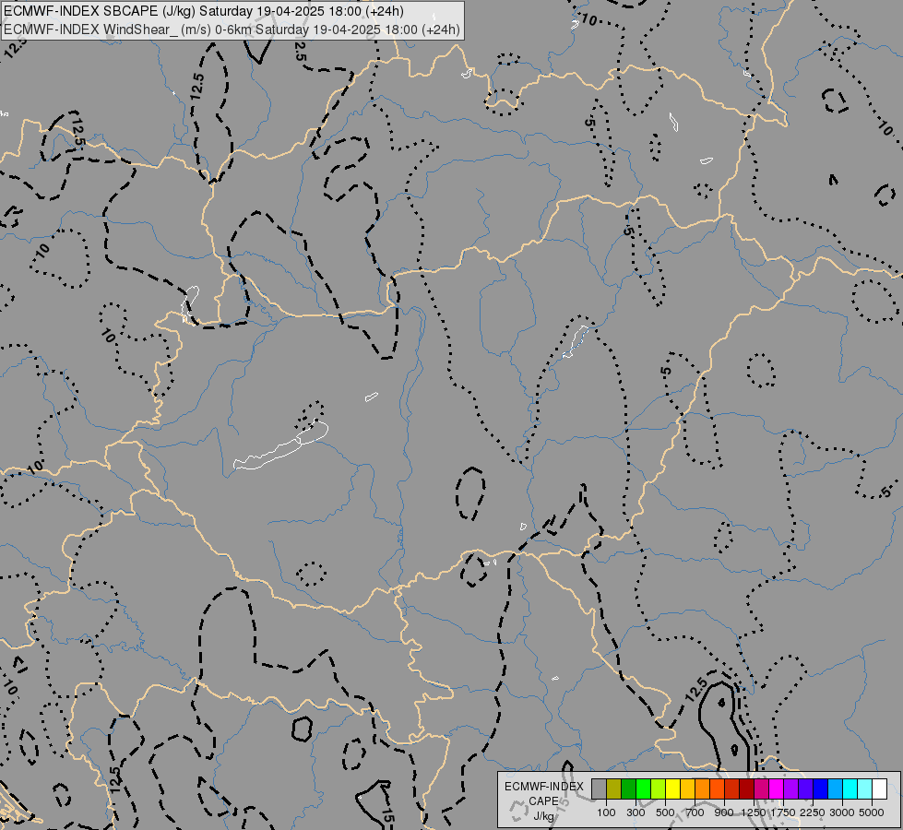Click the legend value 1750
This screenshot has height=830, width=903.
pos(783,812)
